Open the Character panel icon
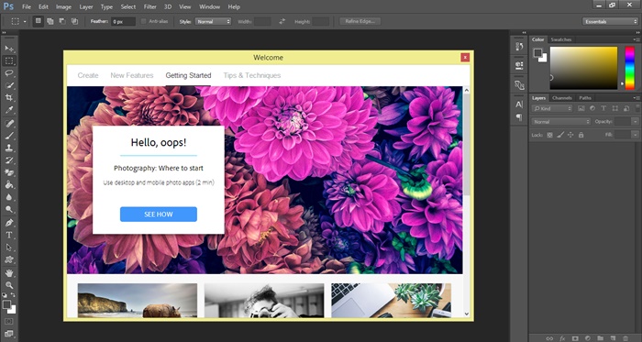 coord(519,105)
